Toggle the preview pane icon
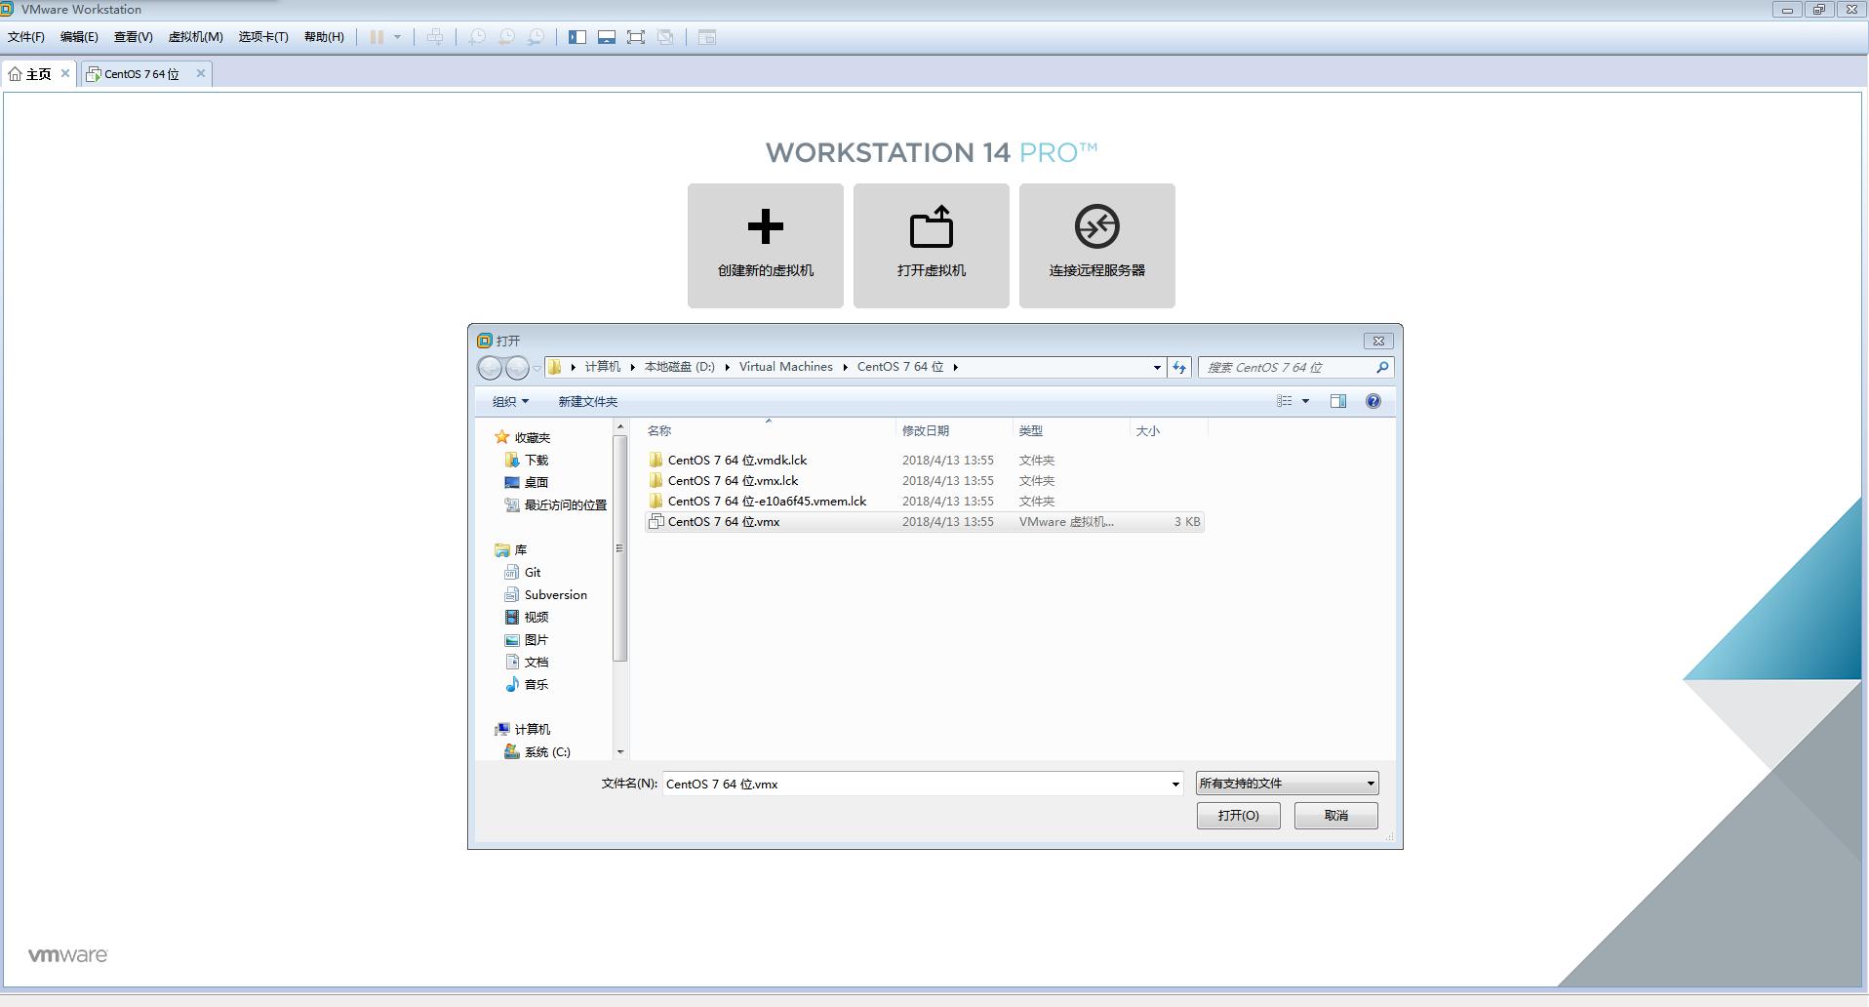1869x1007 pixels. 1338,401
